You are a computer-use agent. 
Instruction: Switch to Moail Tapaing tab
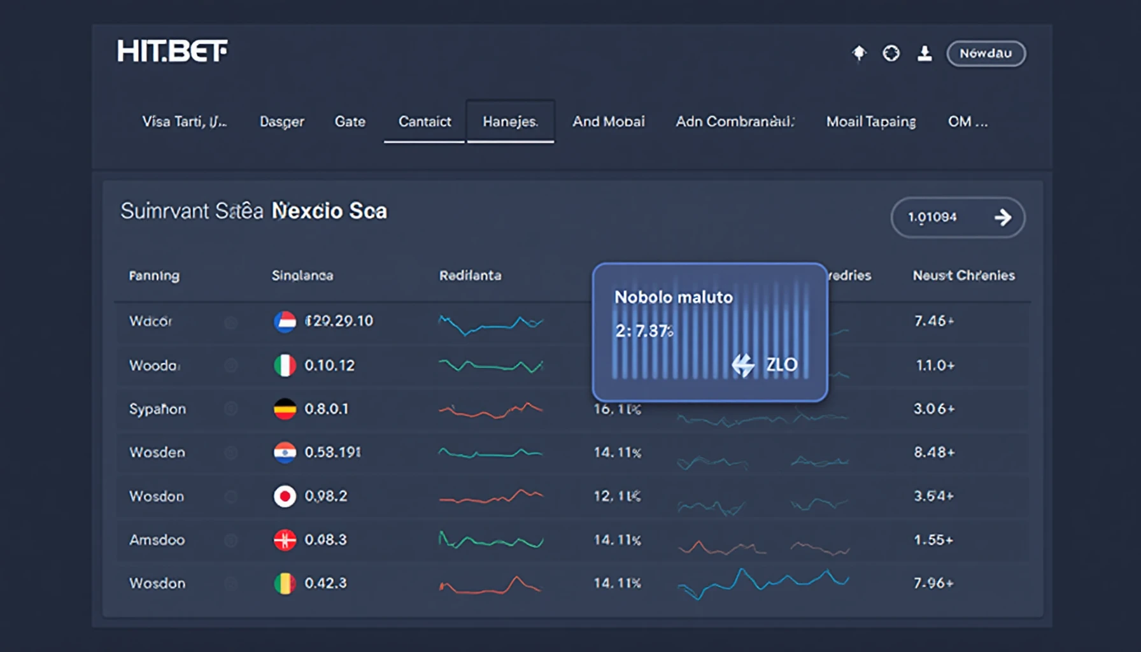[x=871, y=122]
